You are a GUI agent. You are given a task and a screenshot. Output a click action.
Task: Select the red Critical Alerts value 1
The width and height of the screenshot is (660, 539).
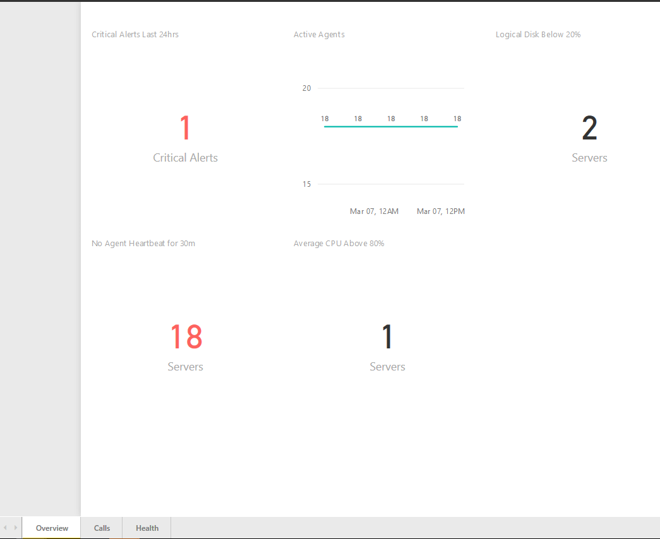pyautogui.click(x=185, y=128)
